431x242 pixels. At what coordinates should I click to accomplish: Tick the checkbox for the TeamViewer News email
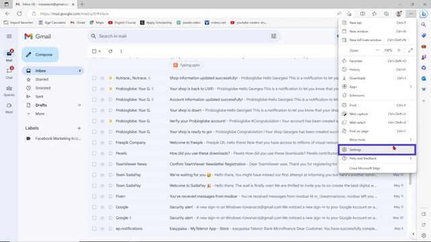point(94,164)
